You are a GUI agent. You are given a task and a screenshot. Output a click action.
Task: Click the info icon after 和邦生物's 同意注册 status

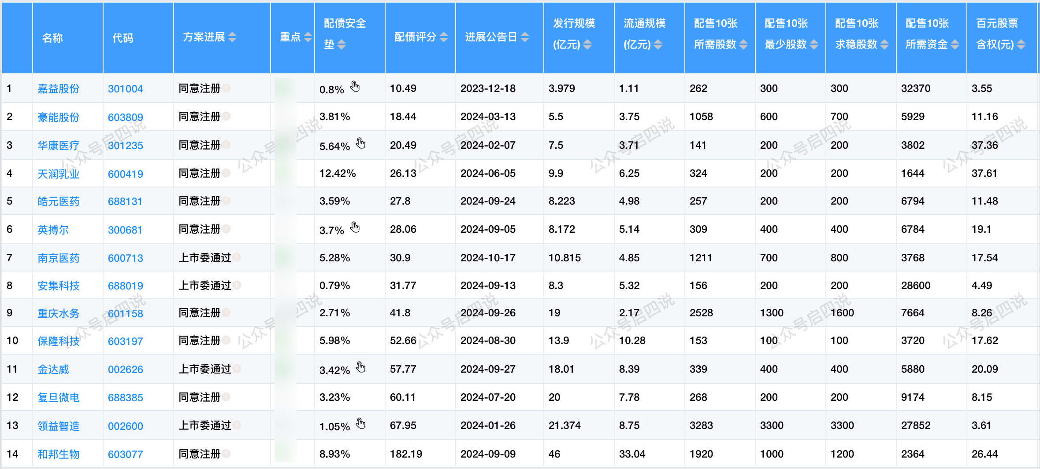pyautogui.click(x=227, y=454)
